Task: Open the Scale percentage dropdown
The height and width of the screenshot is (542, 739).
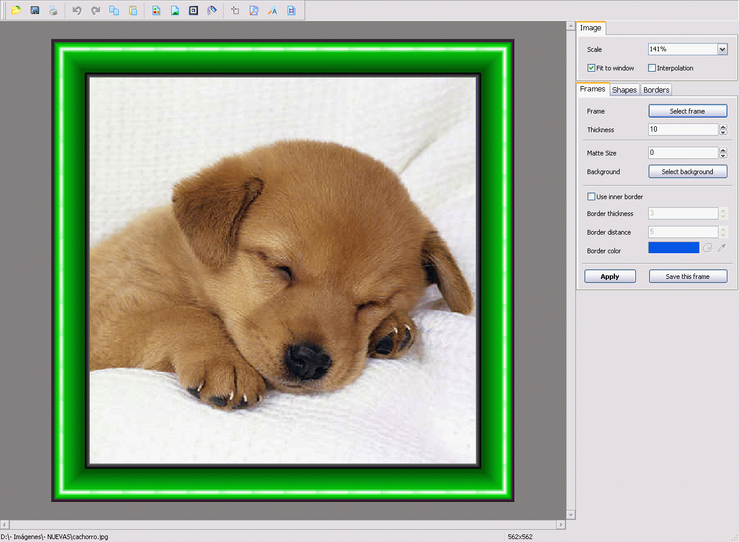Action: (x=722, y=49)
